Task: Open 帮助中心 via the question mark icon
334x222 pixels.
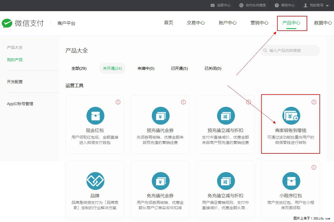Action: (277, 5)
